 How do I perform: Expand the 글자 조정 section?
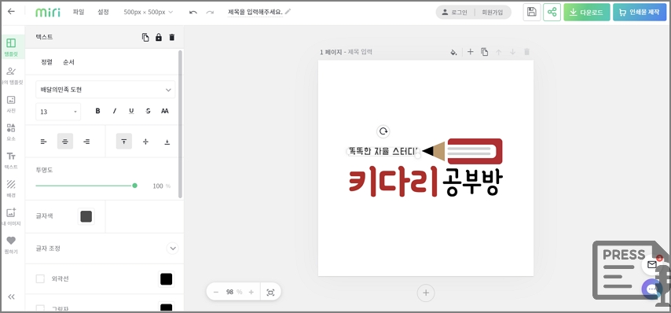tap(172, 249)
